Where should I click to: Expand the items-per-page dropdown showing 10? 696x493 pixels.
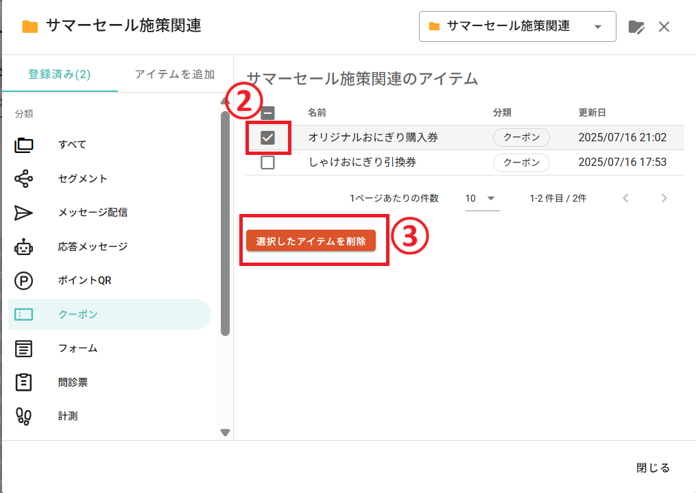coord(481,198)
